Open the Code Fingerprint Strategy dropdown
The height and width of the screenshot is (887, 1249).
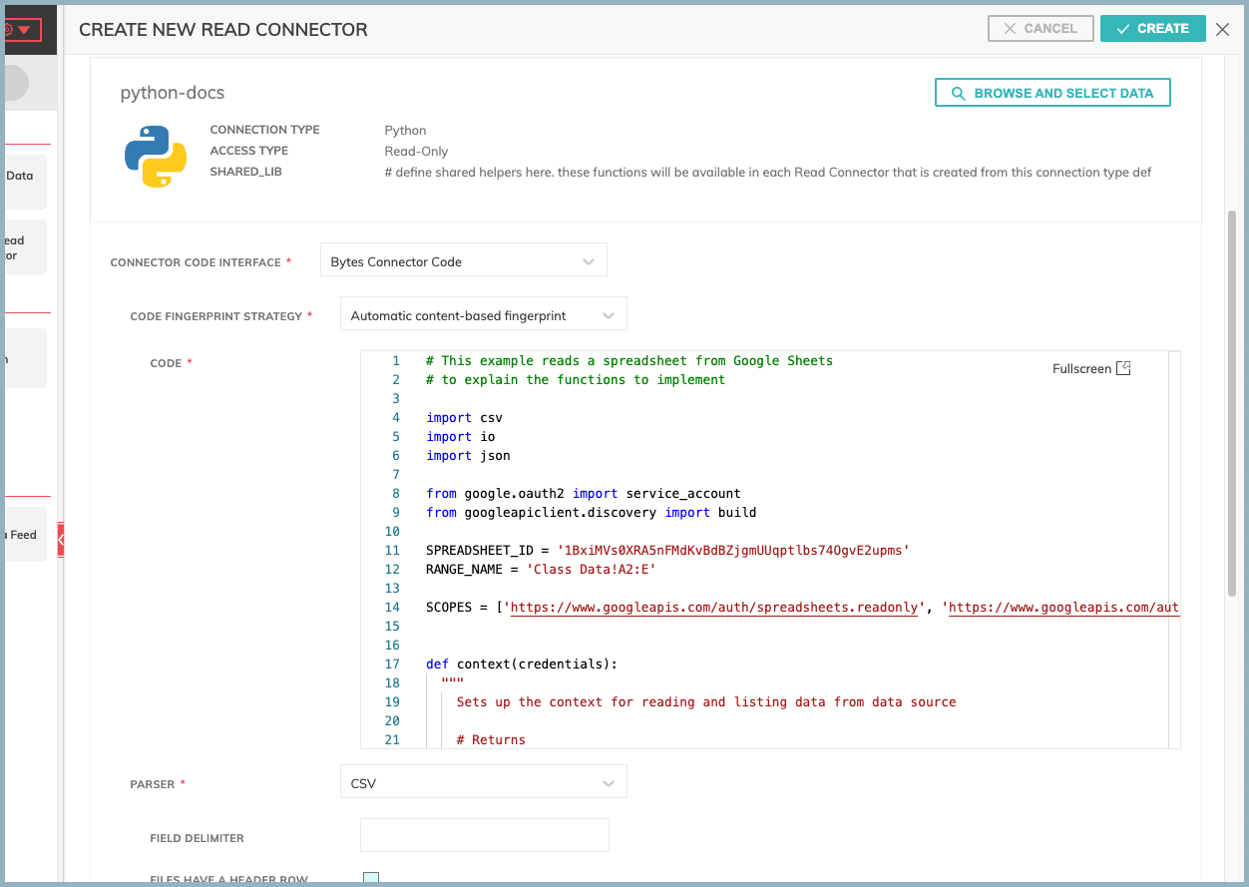pyautogui.click(x=483, y=316)
